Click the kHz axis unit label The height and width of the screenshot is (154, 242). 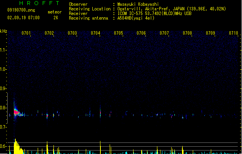pyautogui.click(x=3, y=31)
